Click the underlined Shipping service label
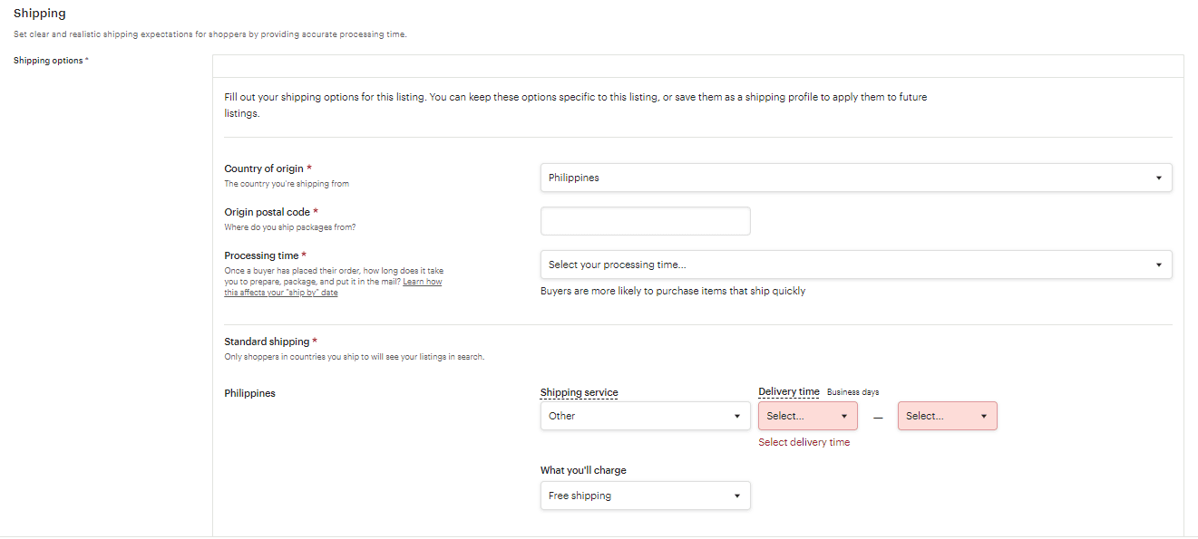Viewport: 1198px width, 539px height. click(579, 392)
